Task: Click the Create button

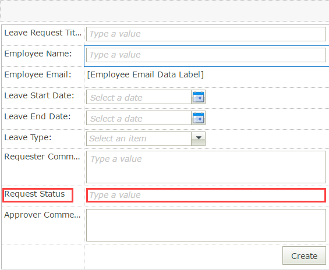Action: point(304,255)
